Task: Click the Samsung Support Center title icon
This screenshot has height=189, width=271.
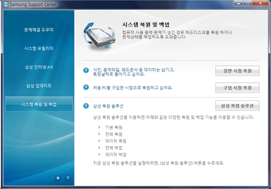Action: (x=6, y=4)
